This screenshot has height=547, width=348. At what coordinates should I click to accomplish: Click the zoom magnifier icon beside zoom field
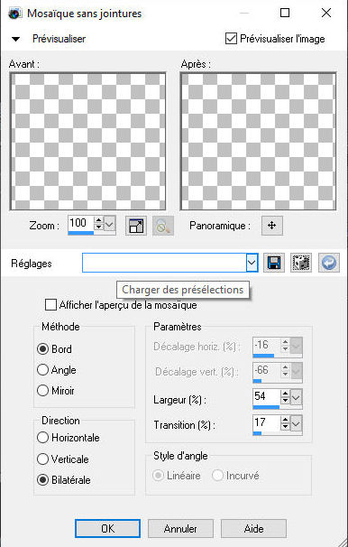[163, 226]
